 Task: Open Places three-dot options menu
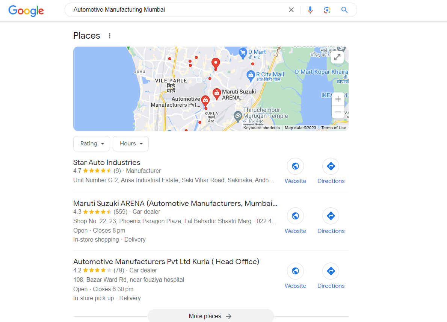(109, 36)
